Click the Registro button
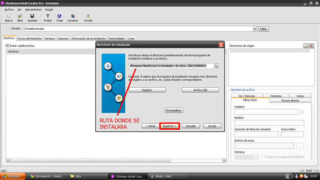The height and width of the screenshot is (180, 320). pos(147,90)
